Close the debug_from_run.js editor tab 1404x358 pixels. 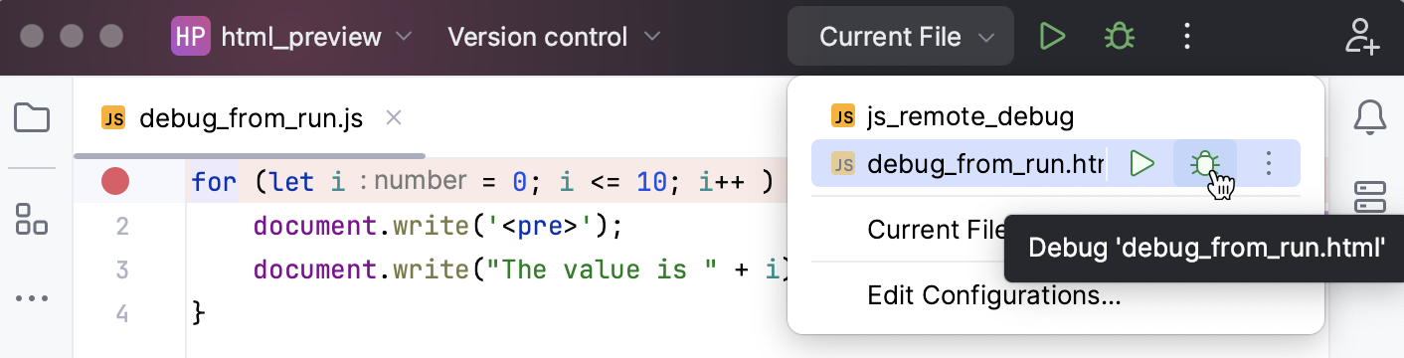tap(393, 118)
